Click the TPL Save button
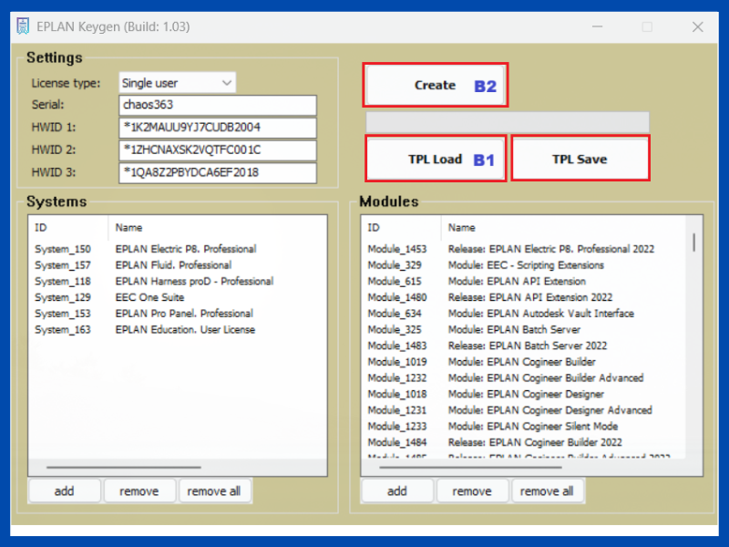 tap(580, 159)
